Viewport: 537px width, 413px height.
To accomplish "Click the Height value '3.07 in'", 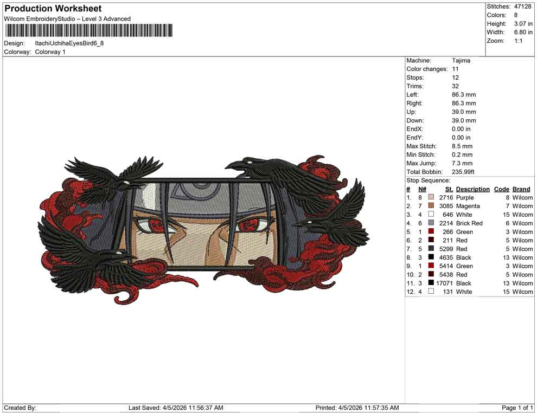I will (523, 24).
